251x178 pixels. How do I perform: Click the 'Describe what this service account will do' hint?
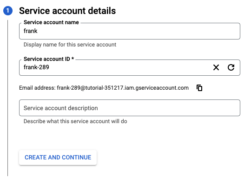point(75,121)
